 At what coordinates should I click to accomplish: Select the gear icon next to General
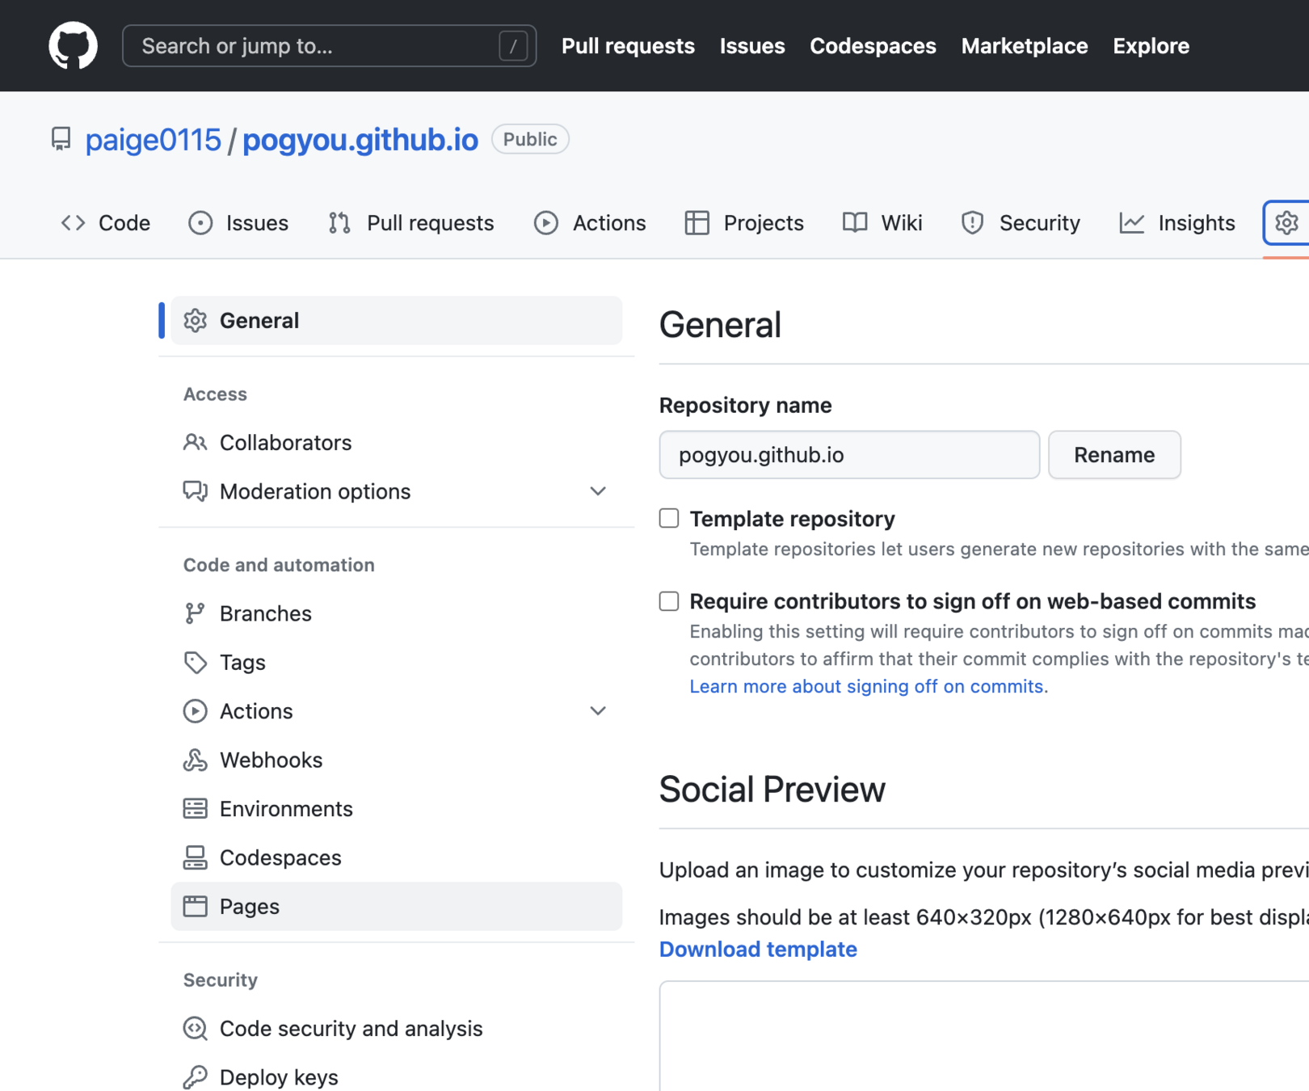click(195, 321)
